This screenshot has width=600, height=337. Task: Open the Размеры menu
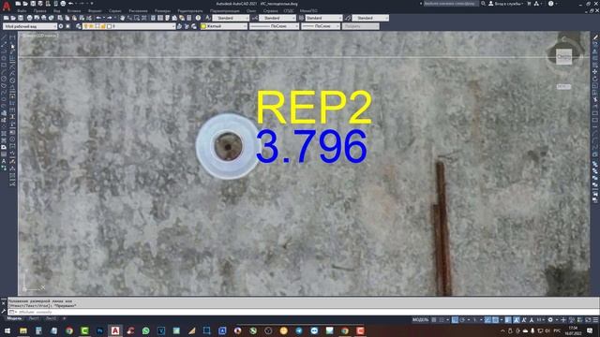[162, 11]
